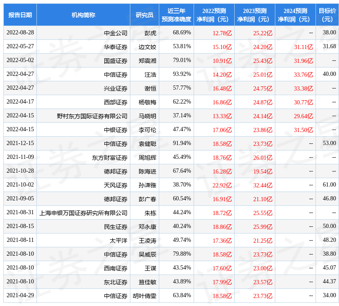Image resolution: width=339 pixels, height=306 pixels.
Task: Select researcher 周旭辉
Action: [x=148, y=158]
